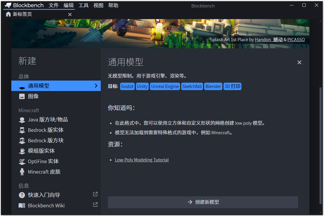This screenshot has height=216, width=324.
Task: Click the Bedrock 版方块 icon
Action: pyautogui.click(x=22, y=140)
